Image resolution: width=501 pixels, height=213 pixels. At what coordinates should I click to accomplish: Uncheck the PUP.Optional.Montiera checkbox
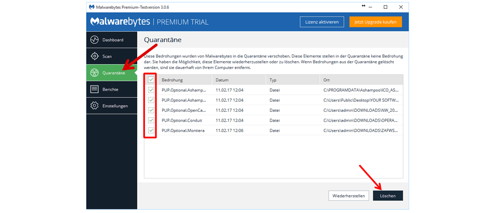[151, 130]
